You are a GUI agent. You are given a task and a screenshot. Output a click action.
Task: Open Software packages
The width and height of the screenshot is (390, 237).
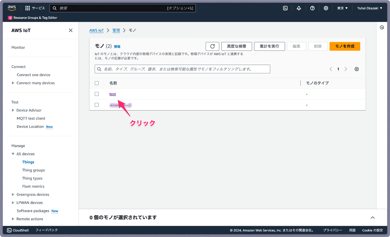(x=33, y=211)
